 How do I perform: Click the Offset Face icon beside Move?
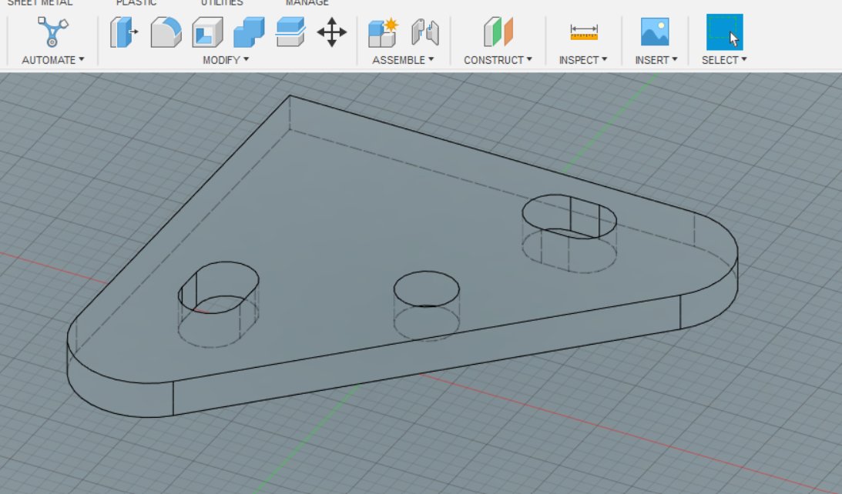[290, 32]
